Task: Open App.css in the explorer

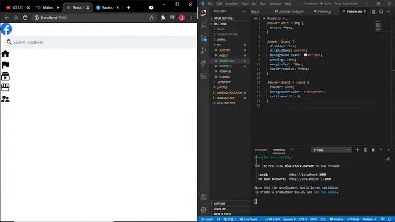Action: pos(224,50)
